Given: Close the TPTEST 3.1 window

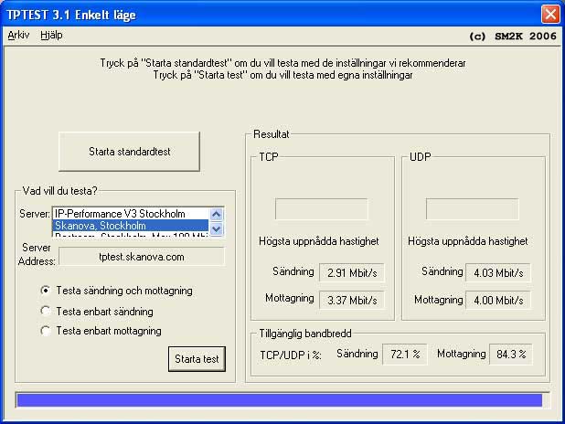Looking at the screenshot, I should 550,15.
